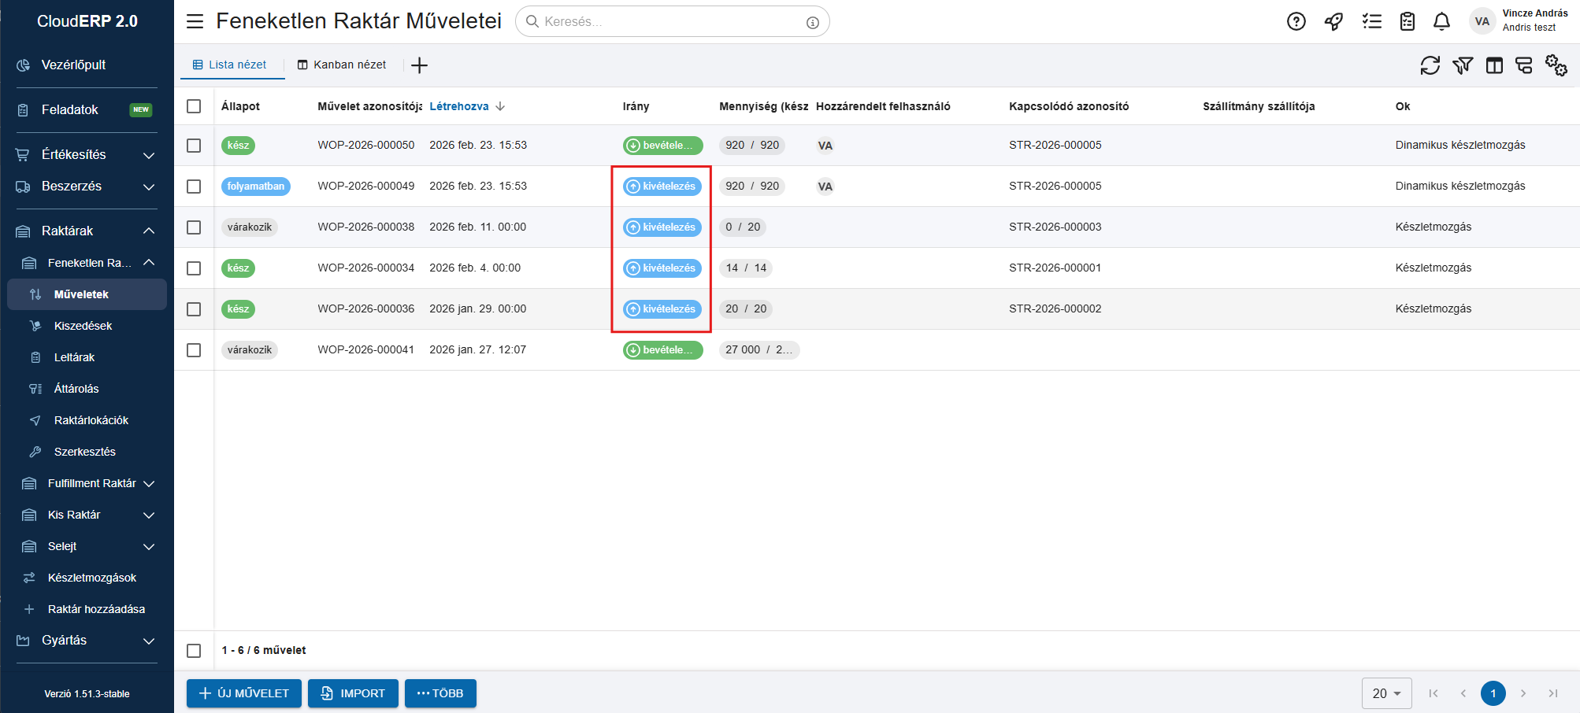This screenshot has width=1580, height=713.
Task: Add a new view with plus icon
Action: pos(419,65)
